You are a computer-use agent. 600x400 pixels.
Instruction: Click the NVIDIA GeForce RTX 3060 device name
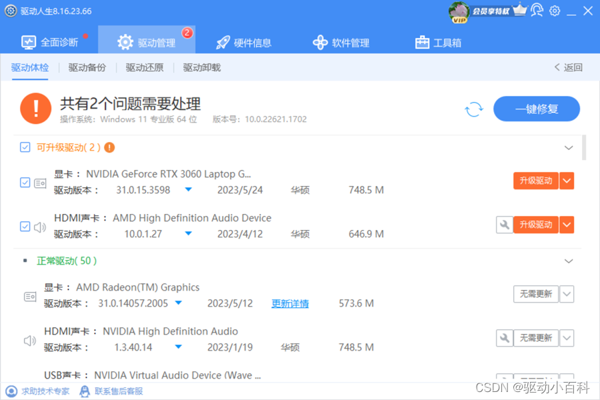(169, 174)
